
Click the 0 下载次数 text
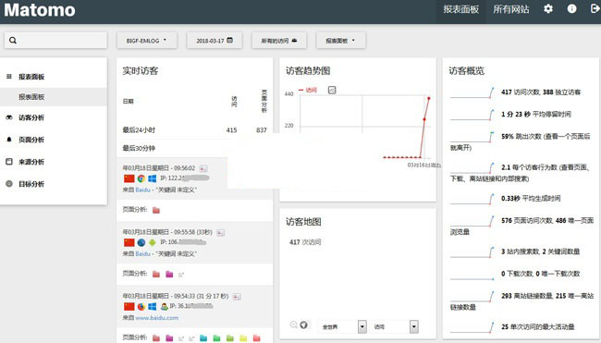pyautogui.click(x=517, y=274)
